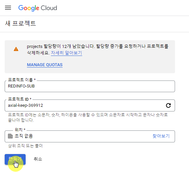This screenshot has width=189, height=172.
Task: Open the MANAGE QUOTAS link
Action: point(45,65)
